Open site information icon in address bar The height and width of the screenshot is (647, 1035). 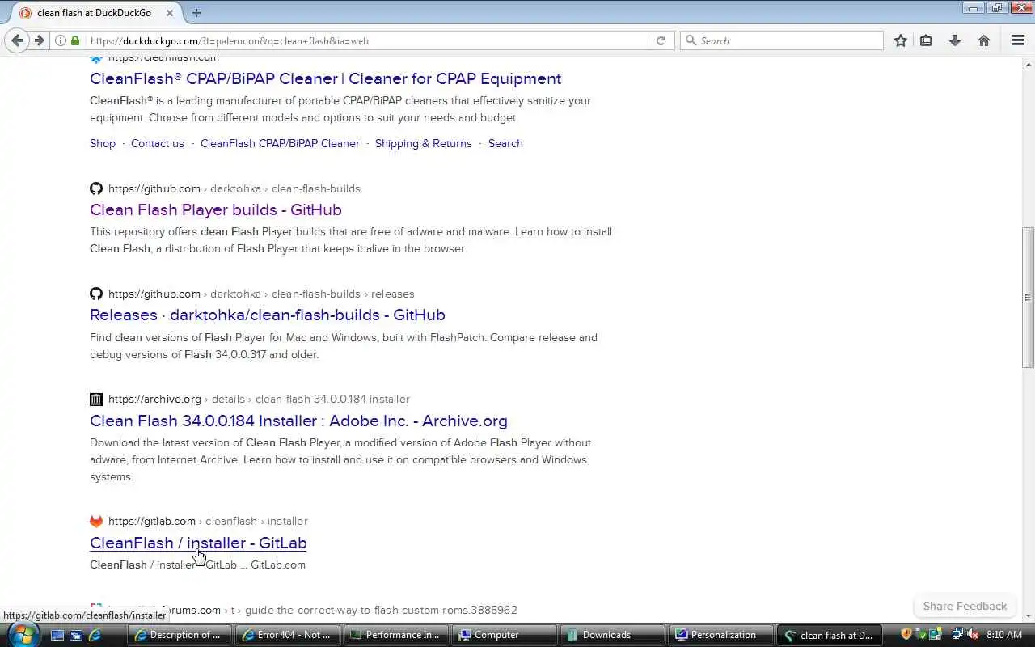tap(61, 40)
